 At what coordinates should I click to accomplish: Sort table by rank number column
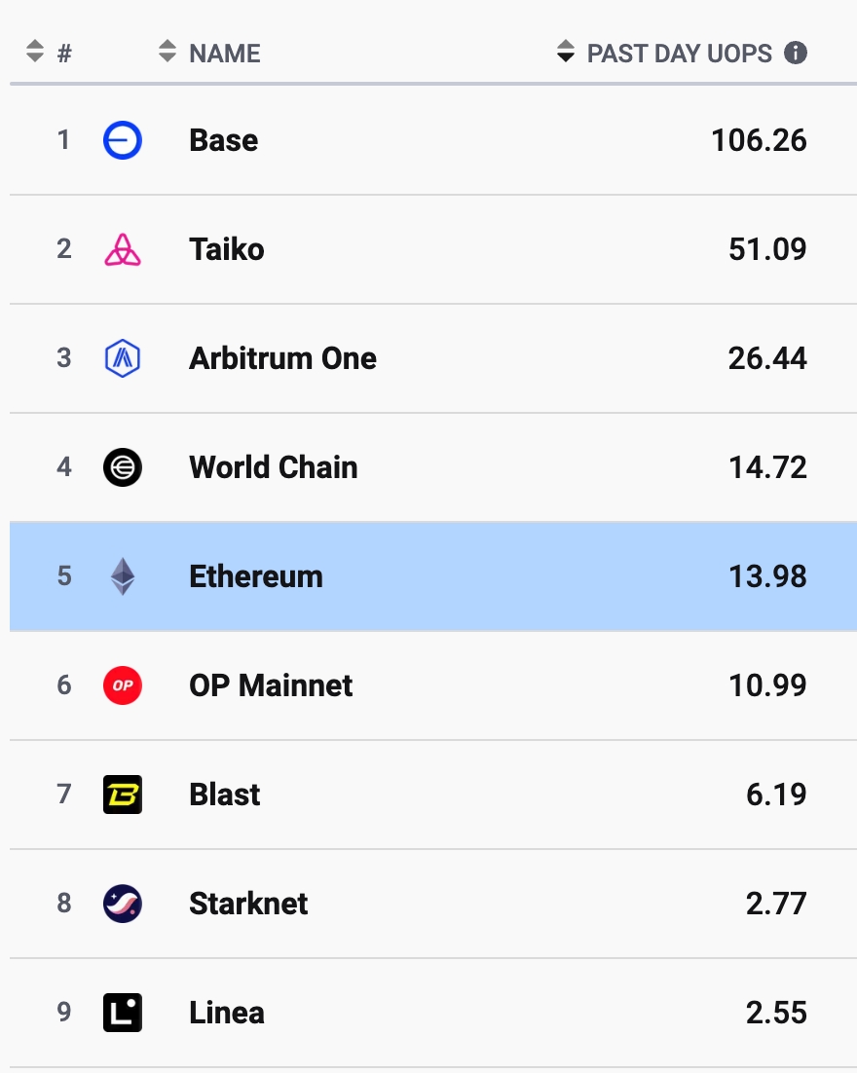[x=35, y=52]
